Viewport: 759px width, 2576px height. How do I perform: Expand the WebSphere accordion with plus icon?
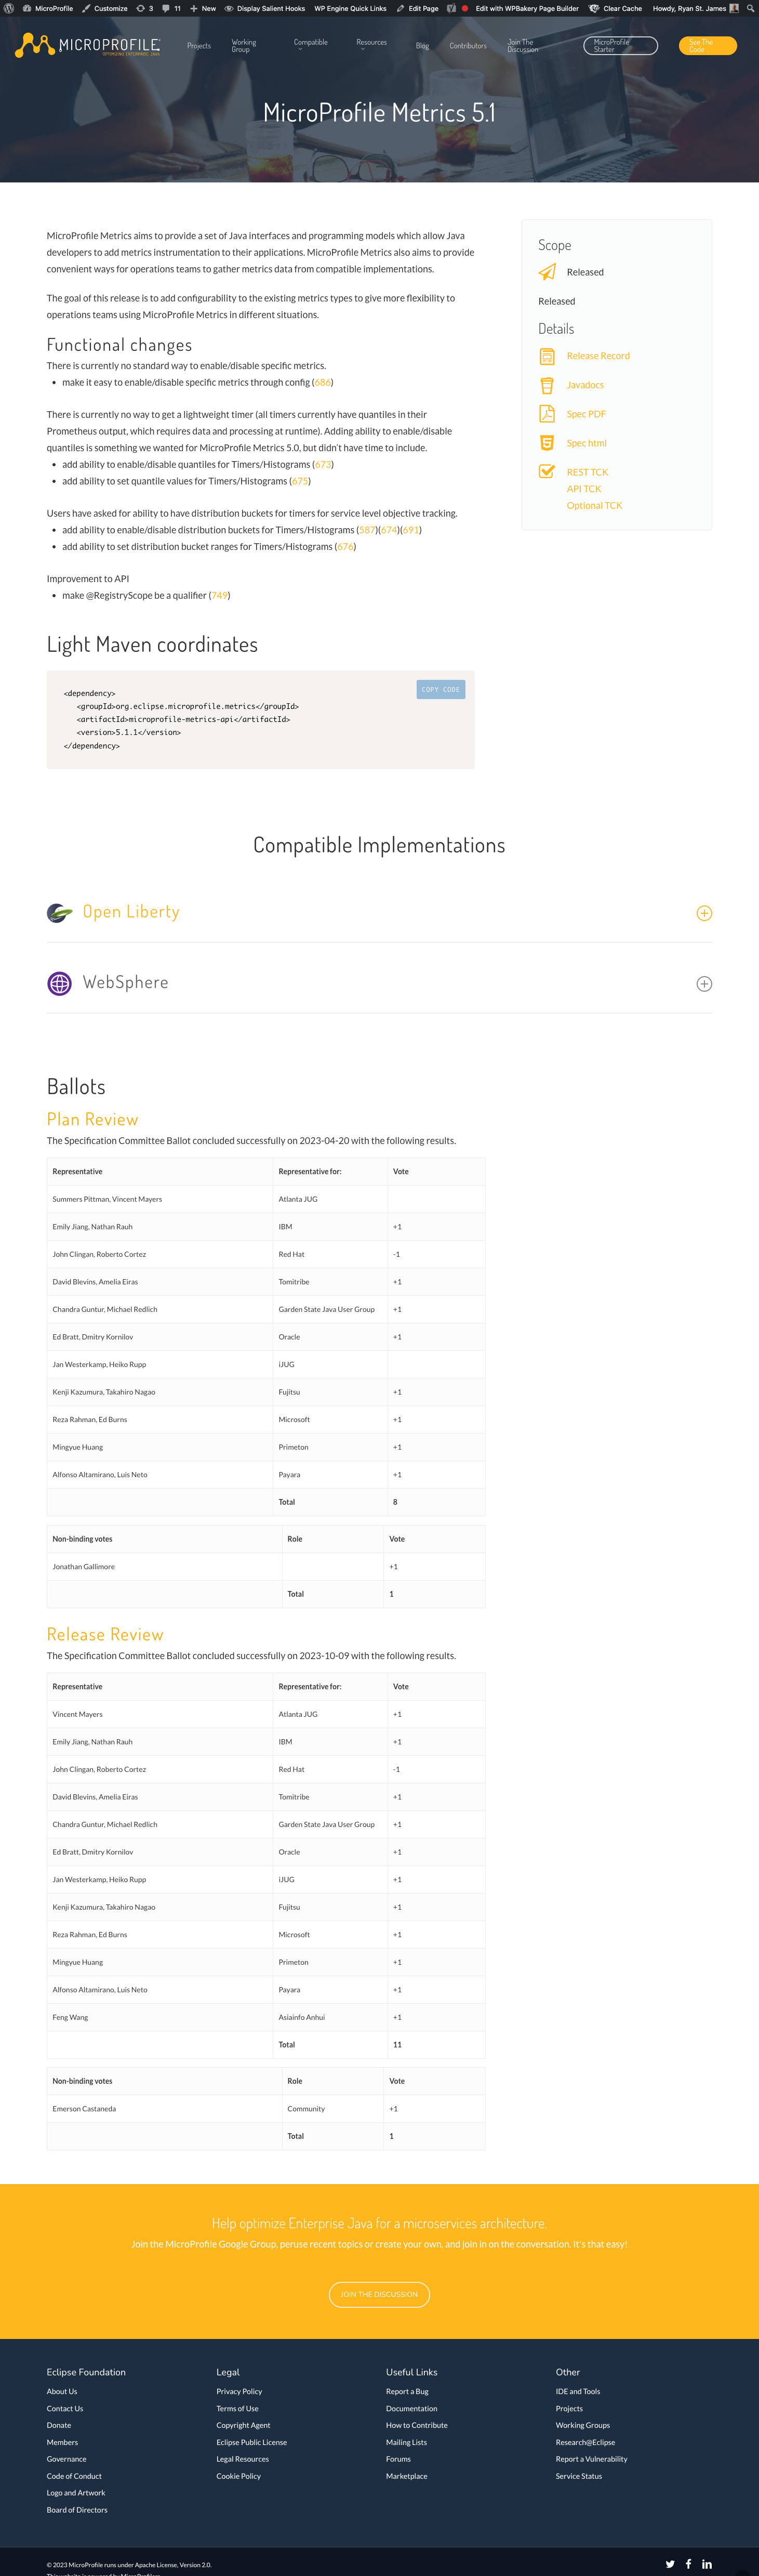click(704, 984)
